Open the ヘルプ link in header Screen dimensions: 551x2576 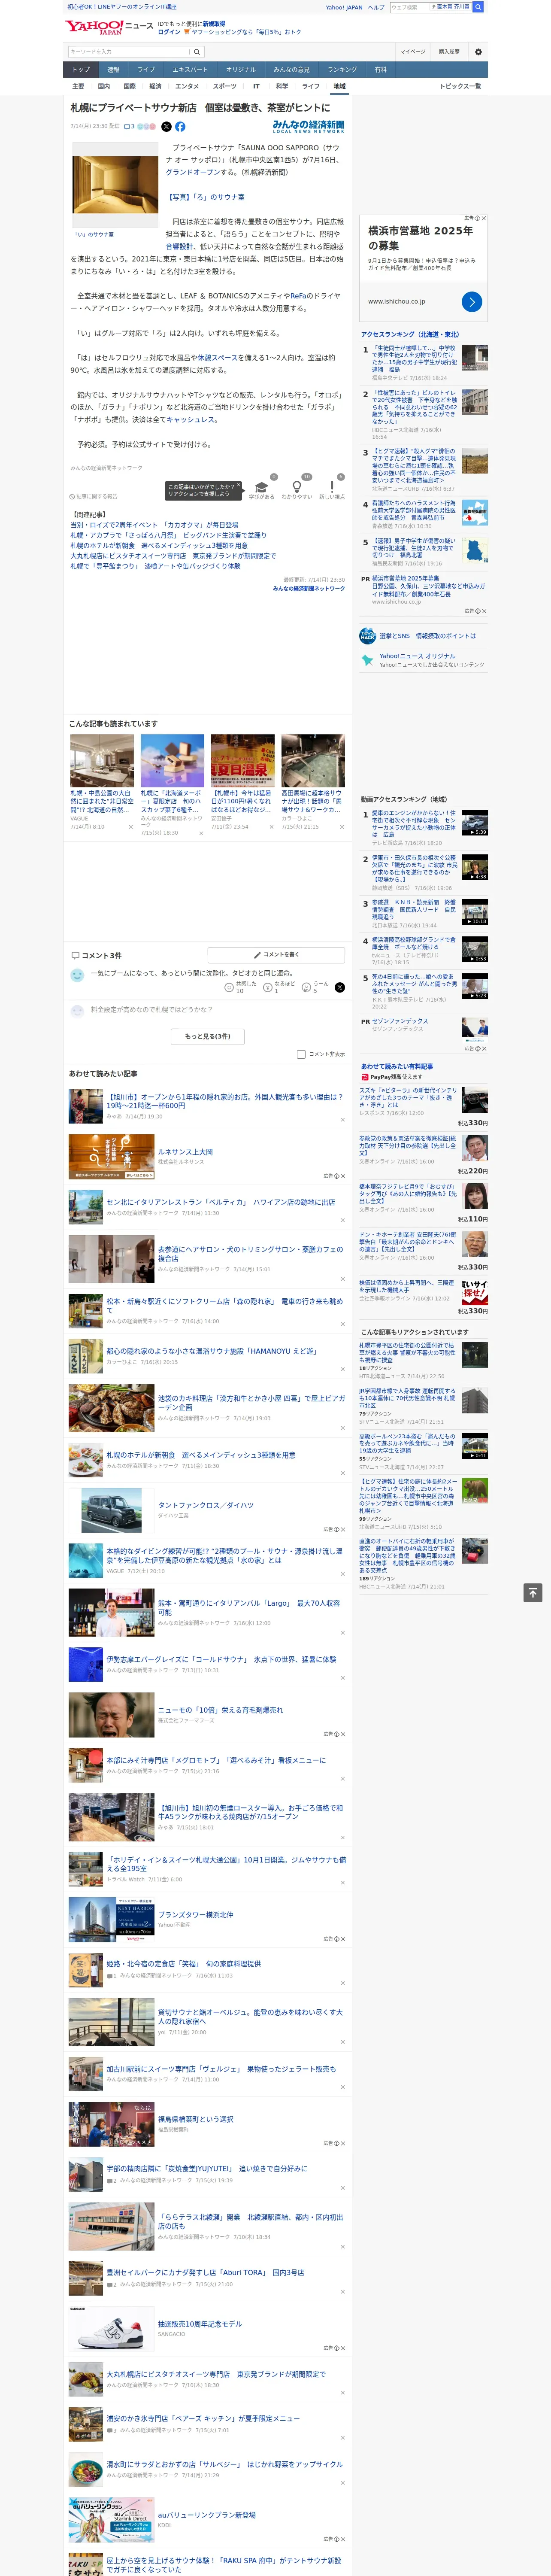click(375, 7)
